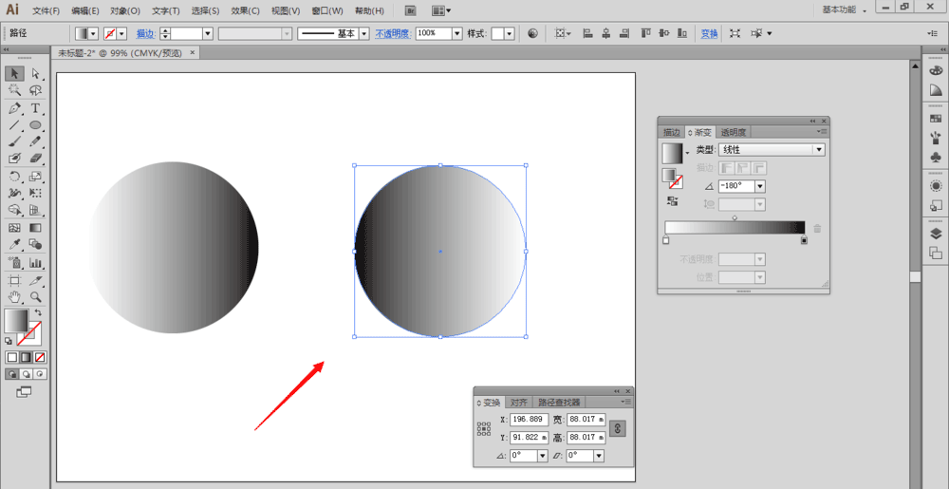Open the gradient type 线性 dropdown
The height and width of the screenshot is (489, 949).
(x=818, y=150)
